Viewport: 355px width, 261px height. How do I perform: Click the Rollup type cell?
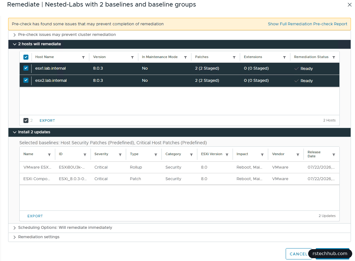click(136, 167)
